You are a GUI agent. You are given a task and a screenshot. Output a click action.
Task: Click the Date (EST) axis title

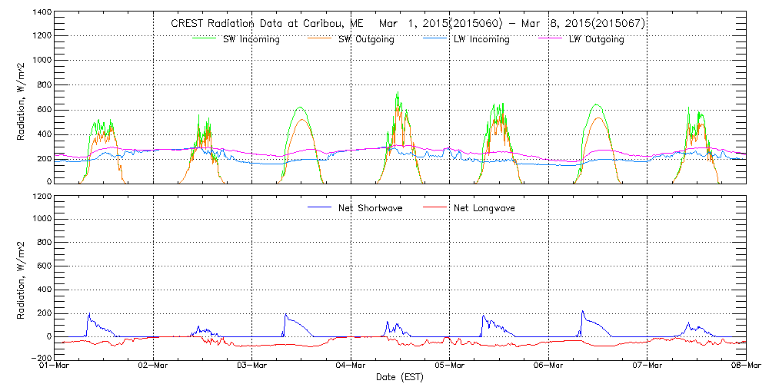(x=399, y=377)
